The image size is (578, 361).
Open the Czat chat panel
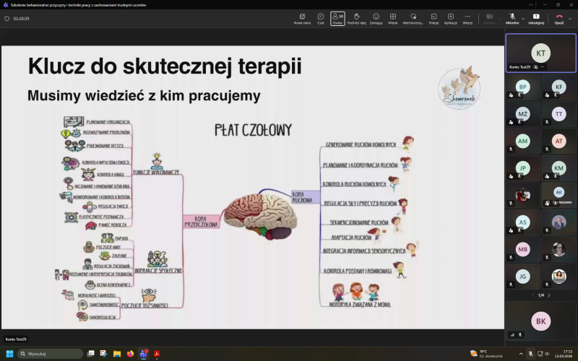coord(320,18)
